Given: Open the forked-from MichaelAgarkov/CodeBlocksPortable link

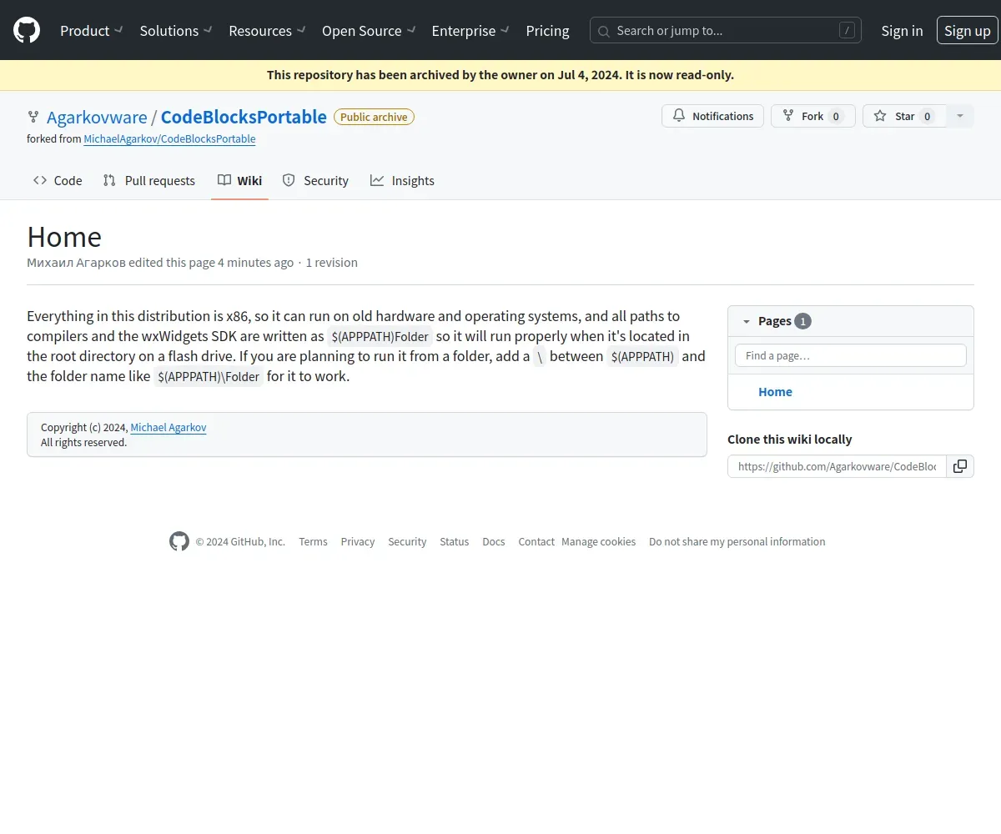Looking at the screenshot, I should point(169,139).
